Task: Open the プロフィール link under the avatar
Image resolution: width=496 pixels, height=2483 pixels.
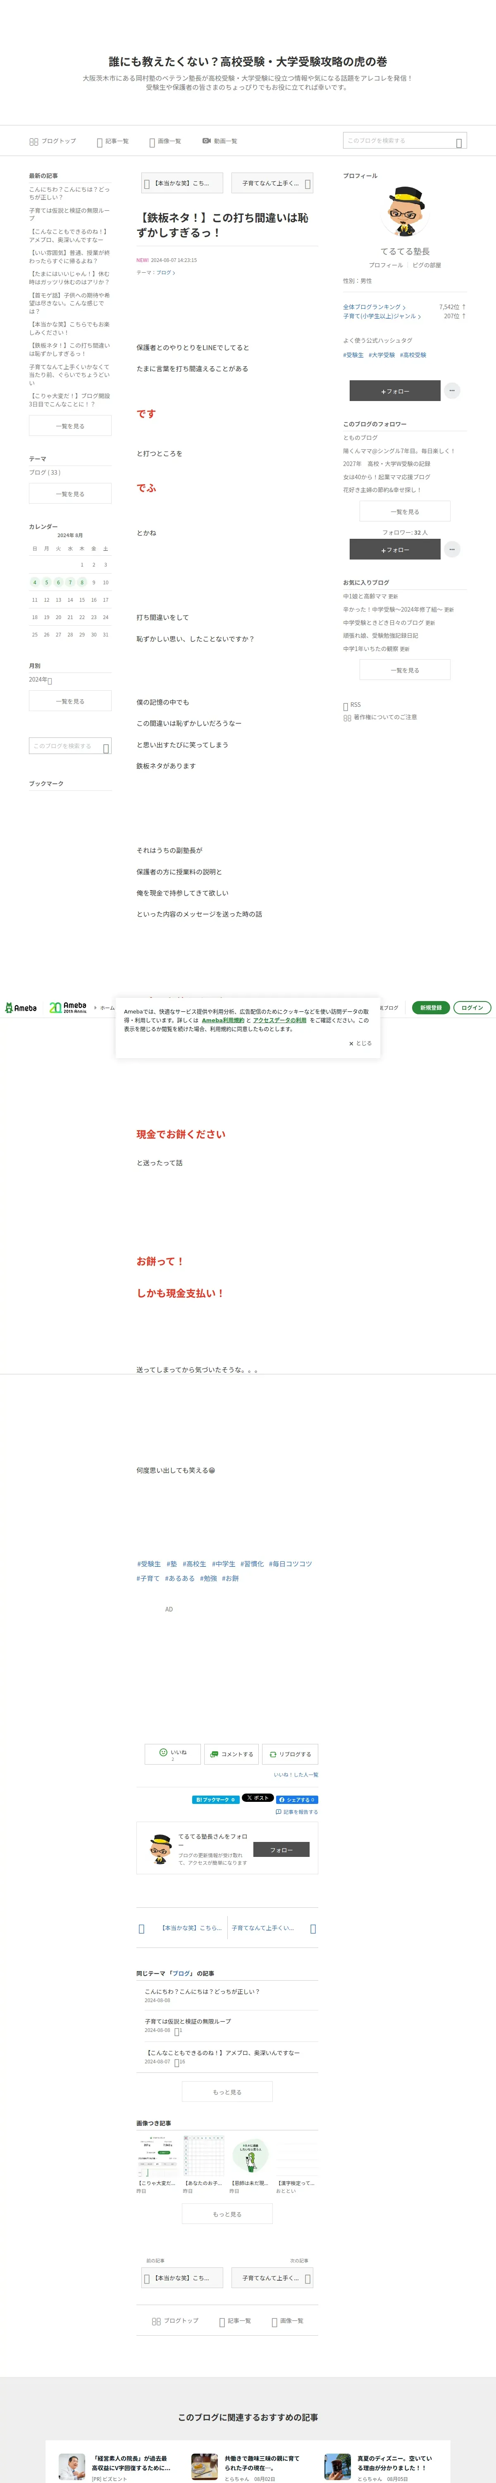Action: [386, 265]
